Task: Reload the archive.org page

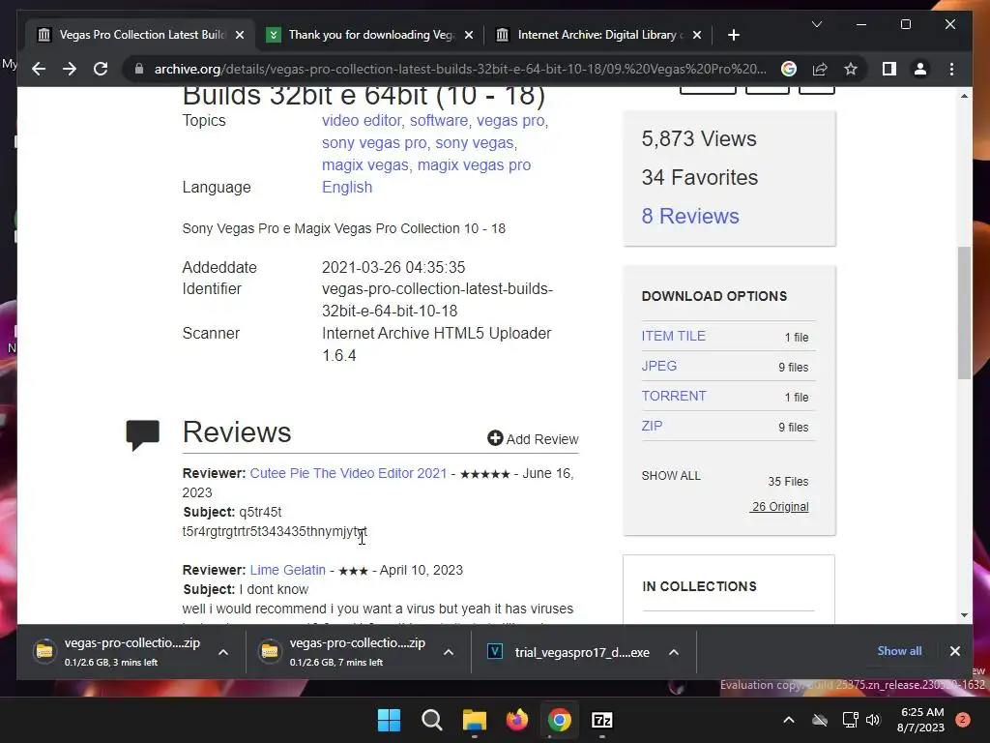Action: (x=101, y=69)
